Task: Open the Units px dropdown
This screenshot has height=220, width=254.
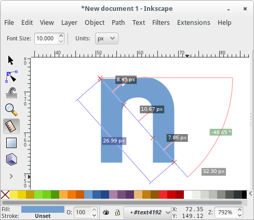Action: pos(106,38)
